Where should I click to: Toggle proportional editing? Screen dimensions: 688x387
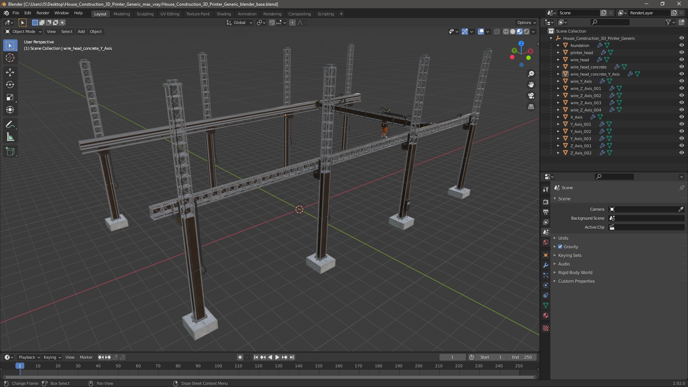point(292,23)
